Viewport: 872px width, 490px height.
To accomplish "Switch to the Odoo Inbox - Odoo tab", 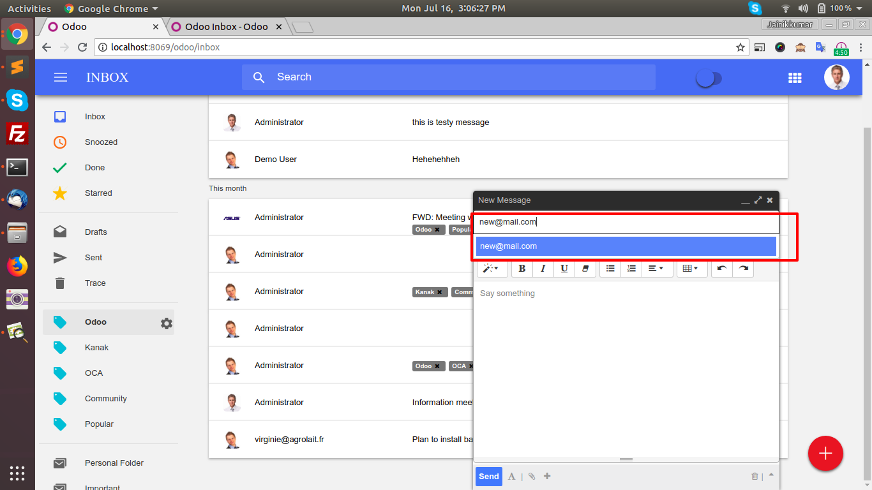I will tap(227, 27).
